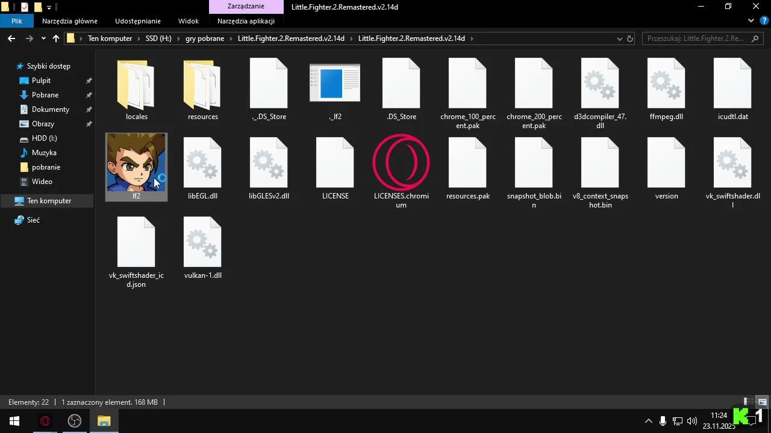This screenshot has height=433, width=771.
Task: Open the resources folder
Action: 203,90
